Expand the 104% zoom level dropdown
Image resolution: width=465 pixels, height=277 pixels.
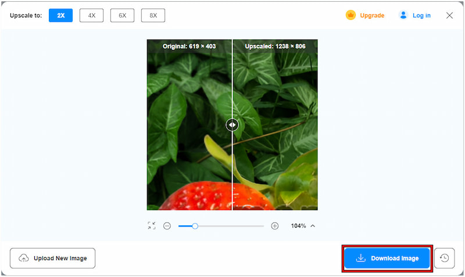pyautogui.click(x=298, y=226)
